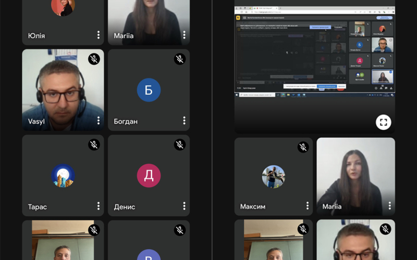Viewport: 417px width, 260px height.
Task: Open options on the Mariia tile beside Юлія
Action: pyautogui.click(x=184, y=35)
